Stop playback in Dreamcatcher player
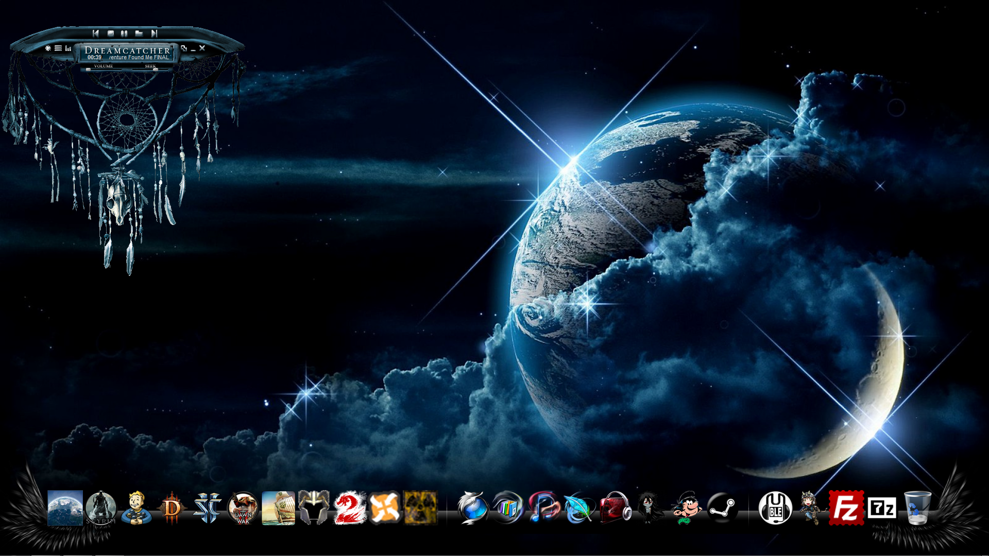This screenshot has width=989, height=556. 110,33
